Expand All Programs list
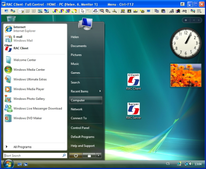Image resolution: width=206 pixels, height=169 pixels. tap(35, 147)
